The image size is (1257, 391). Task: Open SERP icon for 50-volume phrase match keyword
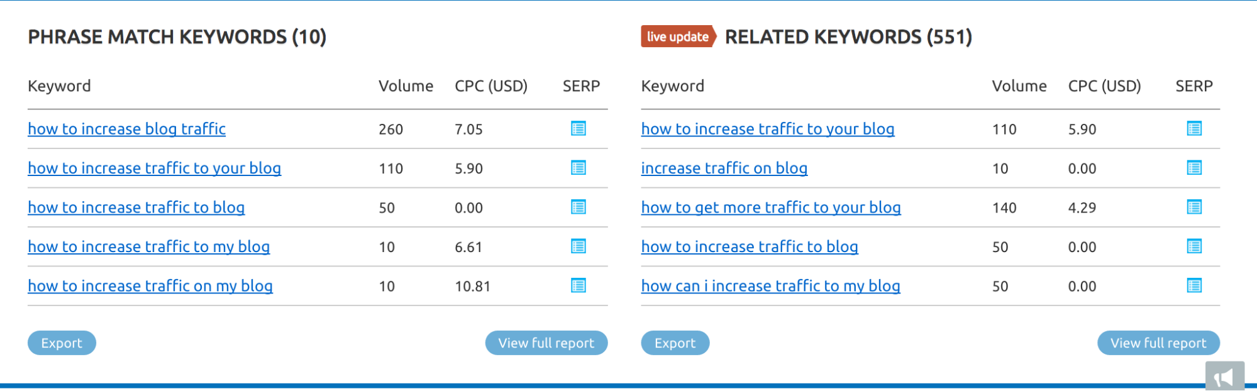tap(578, 207)
